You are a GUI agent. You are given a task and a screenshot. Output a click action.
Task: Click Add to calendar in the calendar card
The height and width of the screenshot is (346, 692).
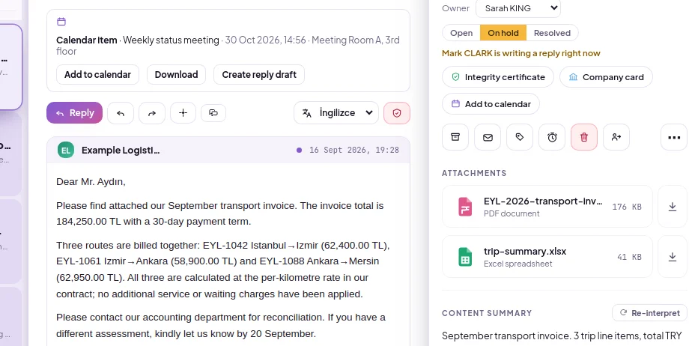click(x=97, y=75)
